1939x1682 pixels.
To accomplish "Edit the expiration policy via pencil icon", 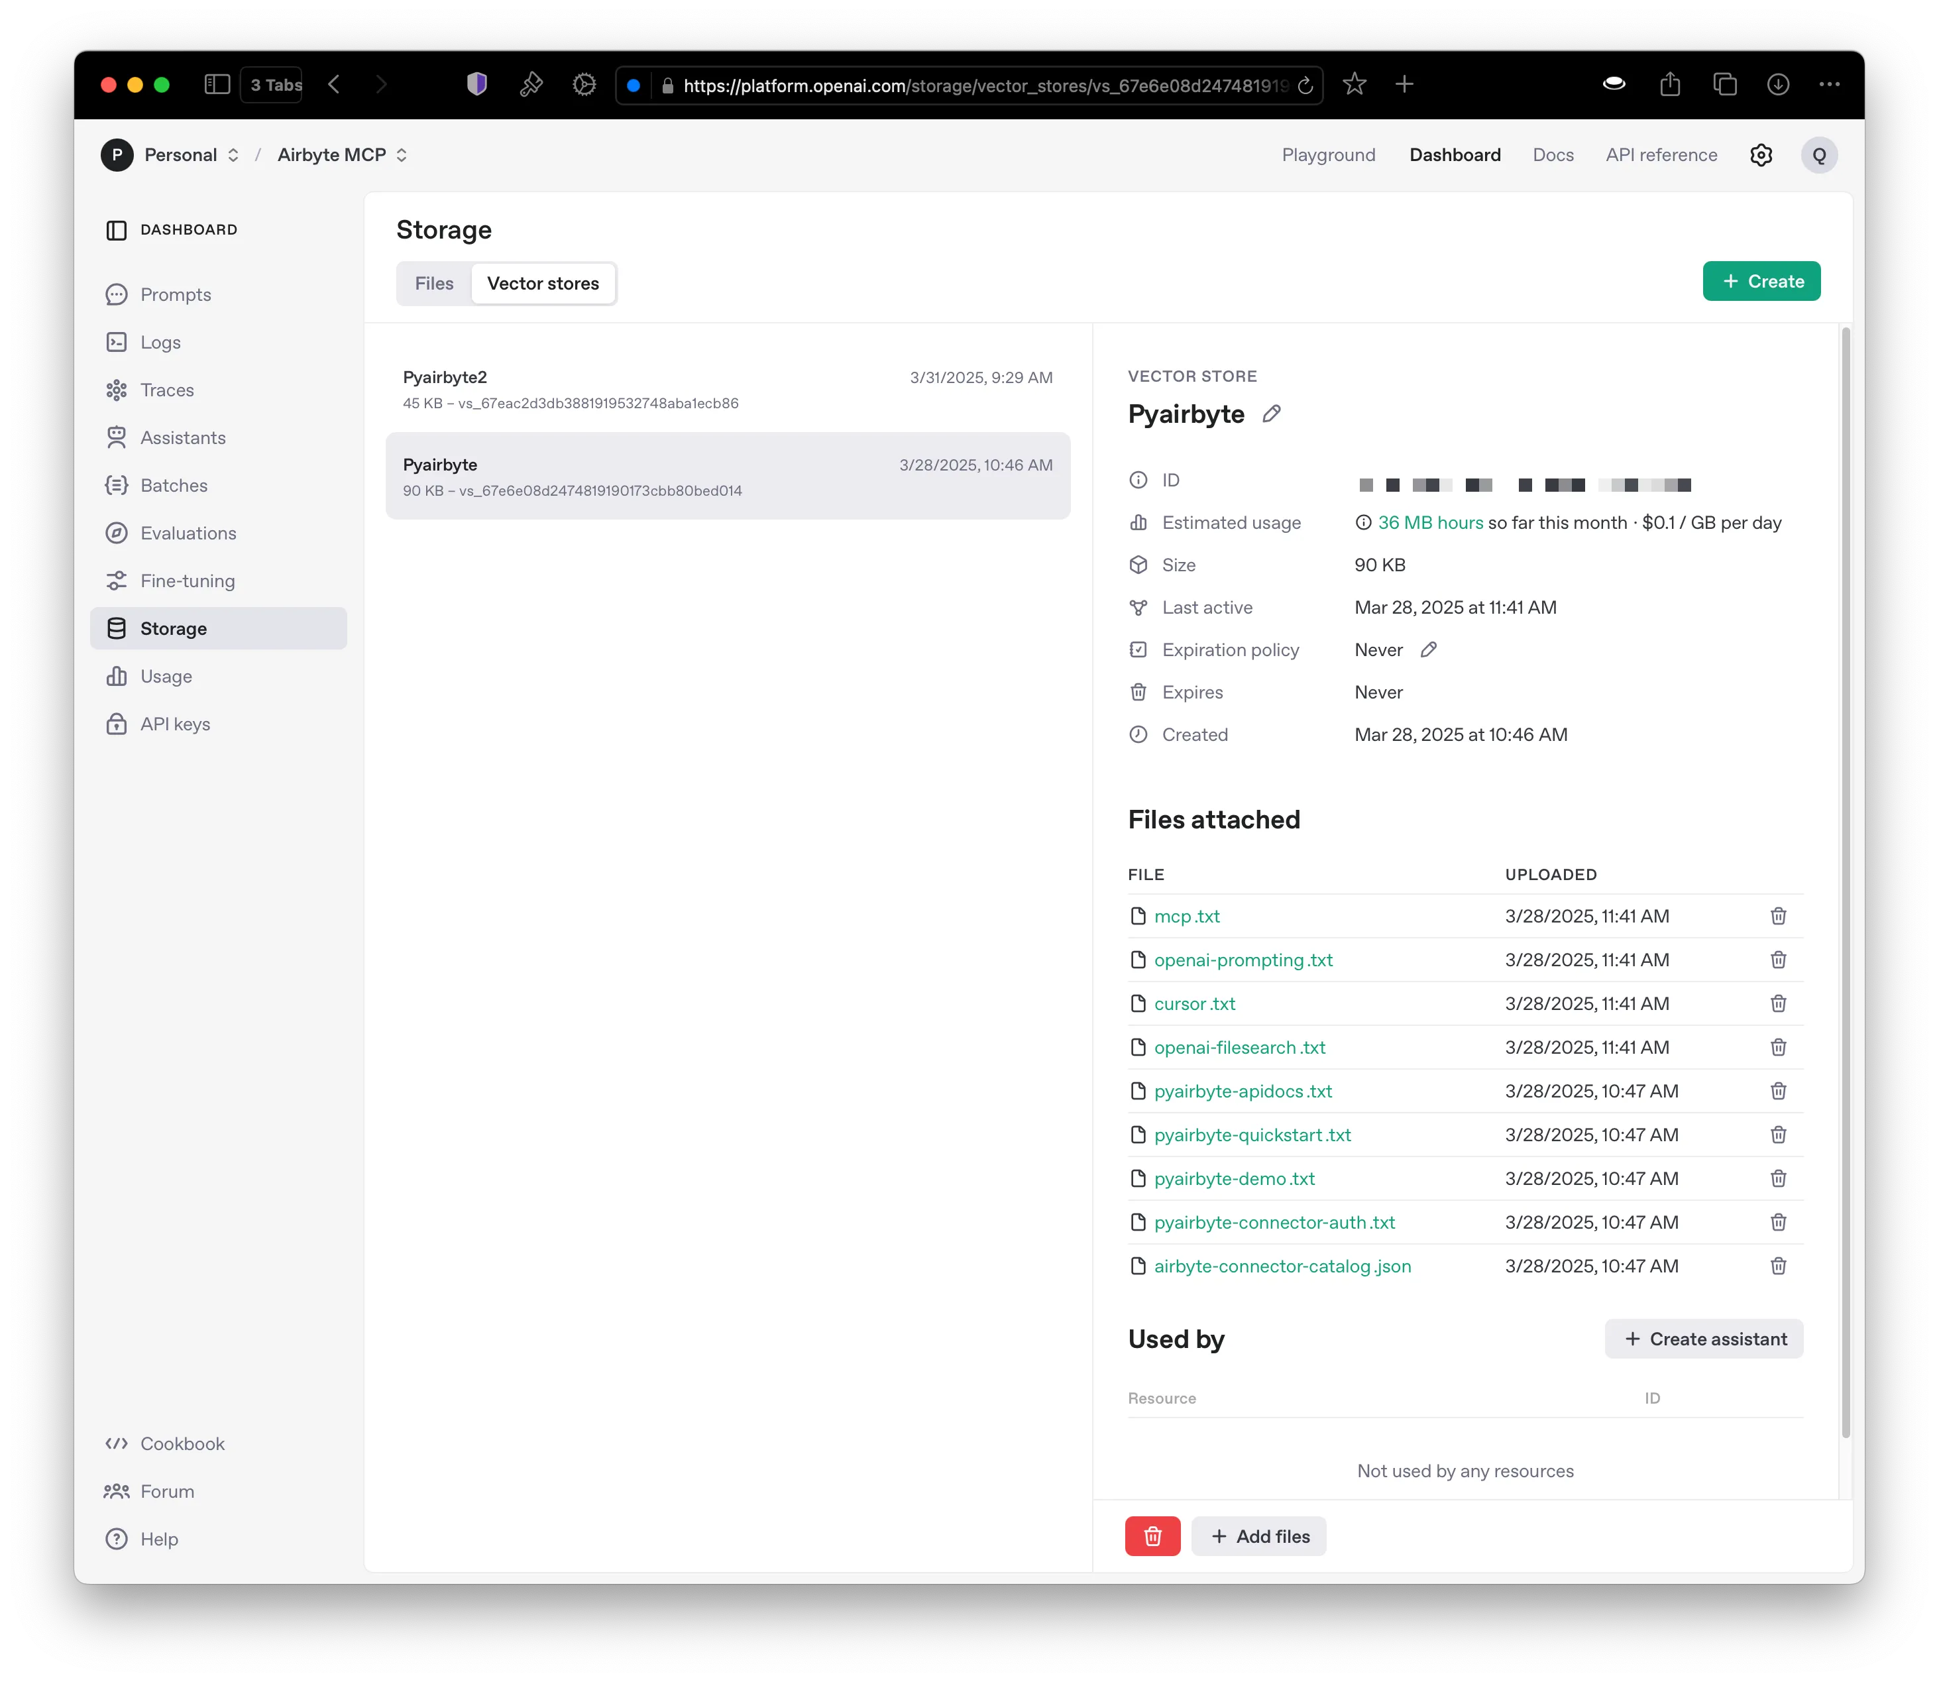I will click(x=1427, y=649).
